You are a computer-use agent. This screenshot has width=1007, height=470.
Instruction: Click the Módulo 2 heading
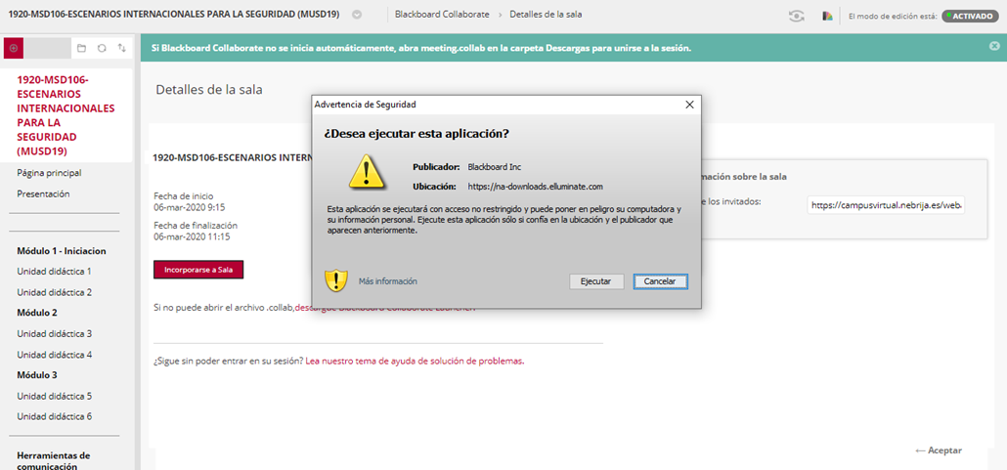tap(37, 313)
